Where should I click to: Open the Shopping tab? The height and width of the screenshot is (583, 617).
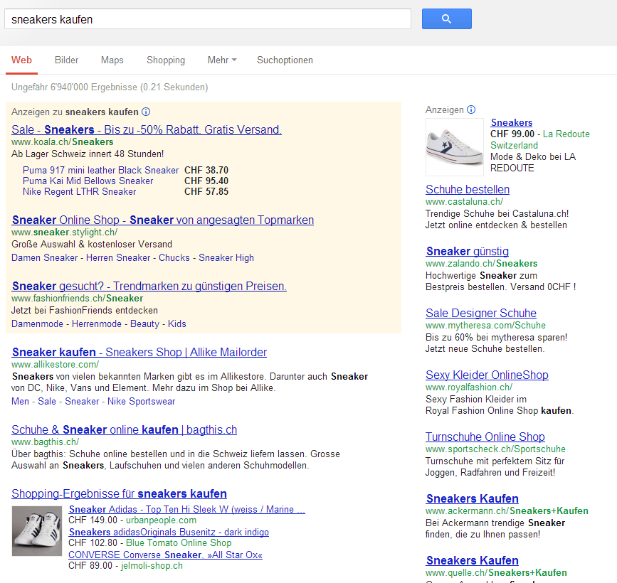(165, 60)
